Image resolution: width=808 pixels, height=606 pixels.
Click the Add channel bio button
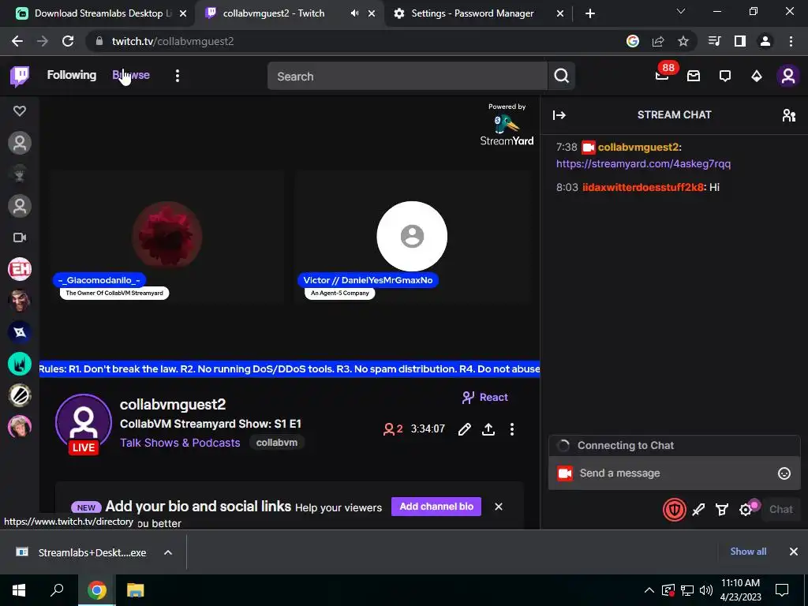pos(436,507)
